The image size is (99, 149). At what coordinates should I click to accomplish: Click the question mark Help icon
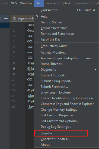point(37,17)
